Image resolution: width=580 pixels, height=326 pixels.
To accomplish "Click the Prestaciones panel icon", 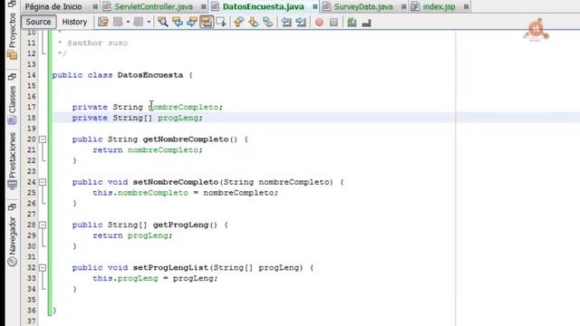I will 12,185.
